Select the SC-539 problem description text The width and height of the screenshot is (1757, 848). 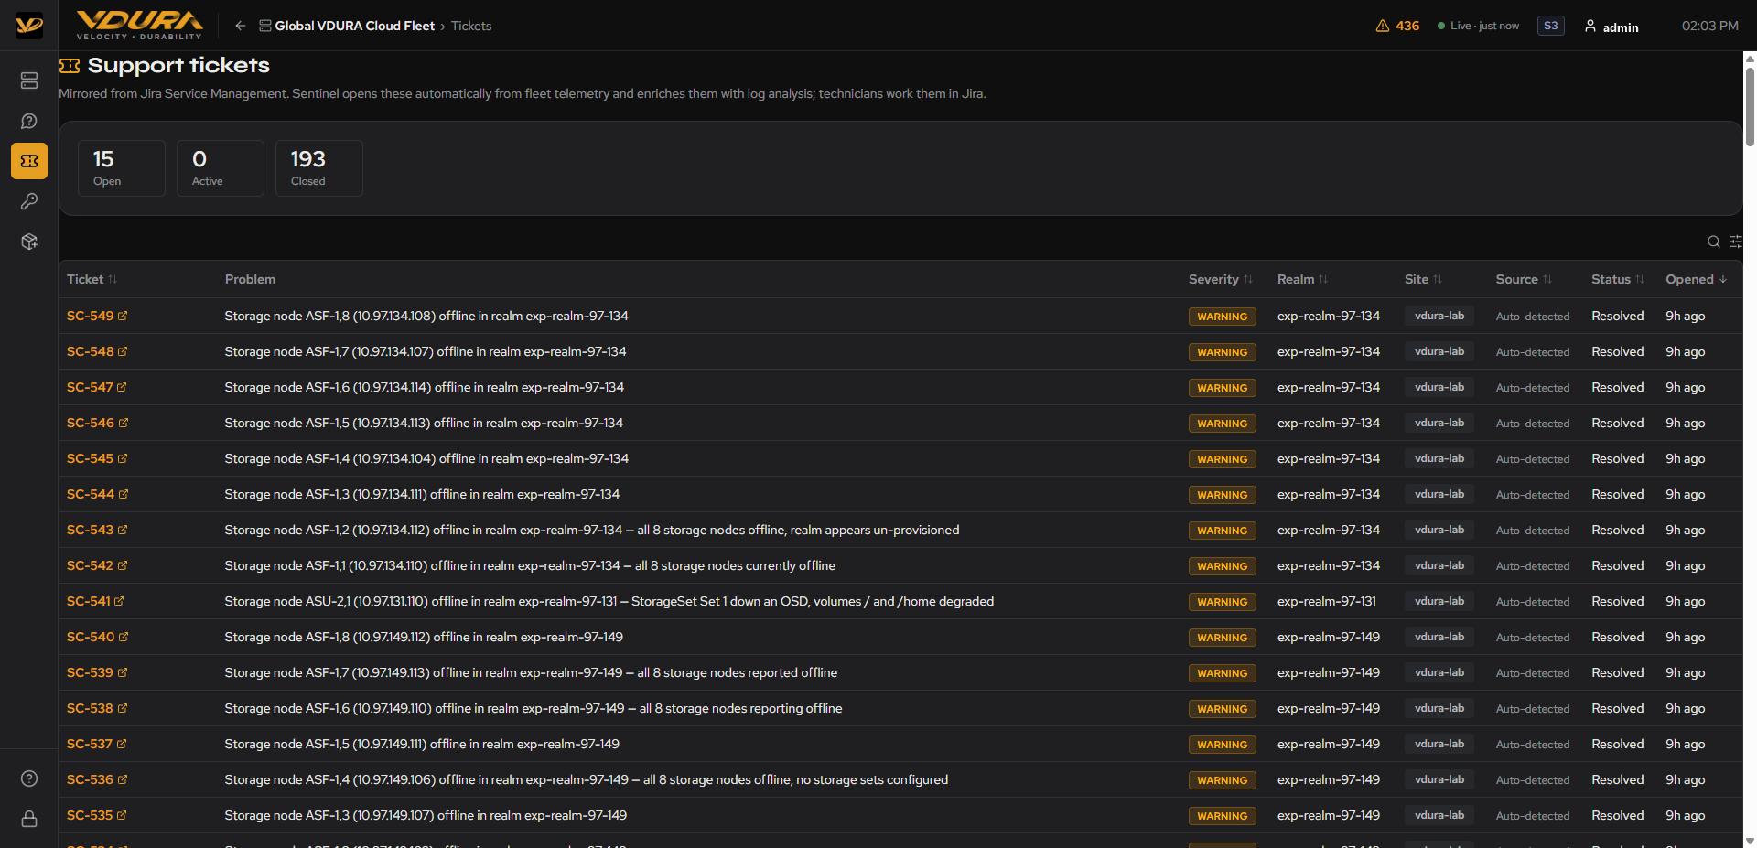coord(531,672)
